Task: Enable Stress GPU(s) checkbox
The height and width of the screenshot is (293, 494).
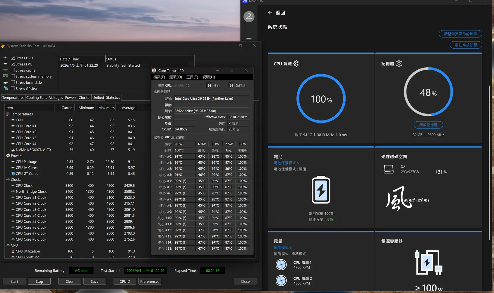Action: click(13, 89)
